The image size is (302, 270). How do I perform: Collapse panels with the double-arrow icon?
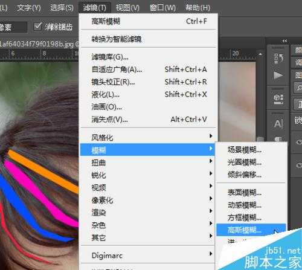pyautogui.click(x=284, y=41)
